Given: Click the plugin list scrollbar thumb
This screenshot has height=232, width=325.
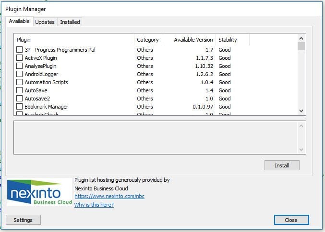Looking at the screenshot, I should (301, 46).
